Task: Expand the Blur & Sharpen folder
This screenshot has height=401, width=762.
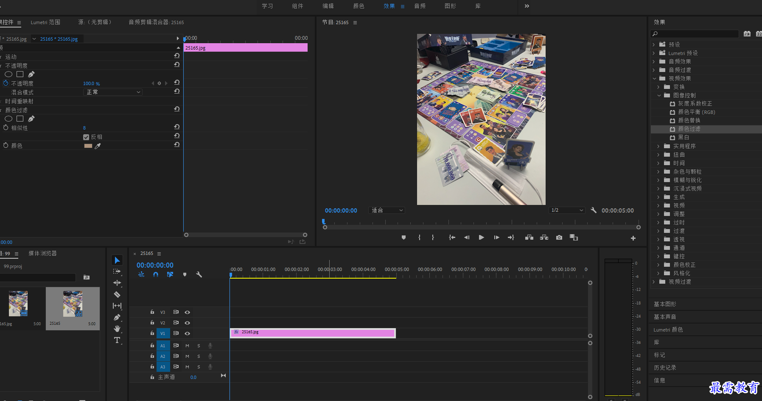Action: tap(658, 180)
